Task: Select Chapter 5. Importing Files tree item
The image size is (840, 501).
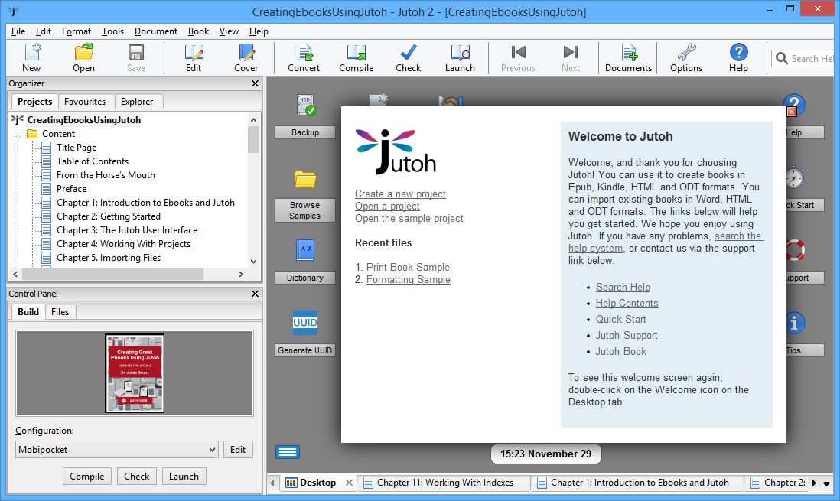Action: point(109,258)
